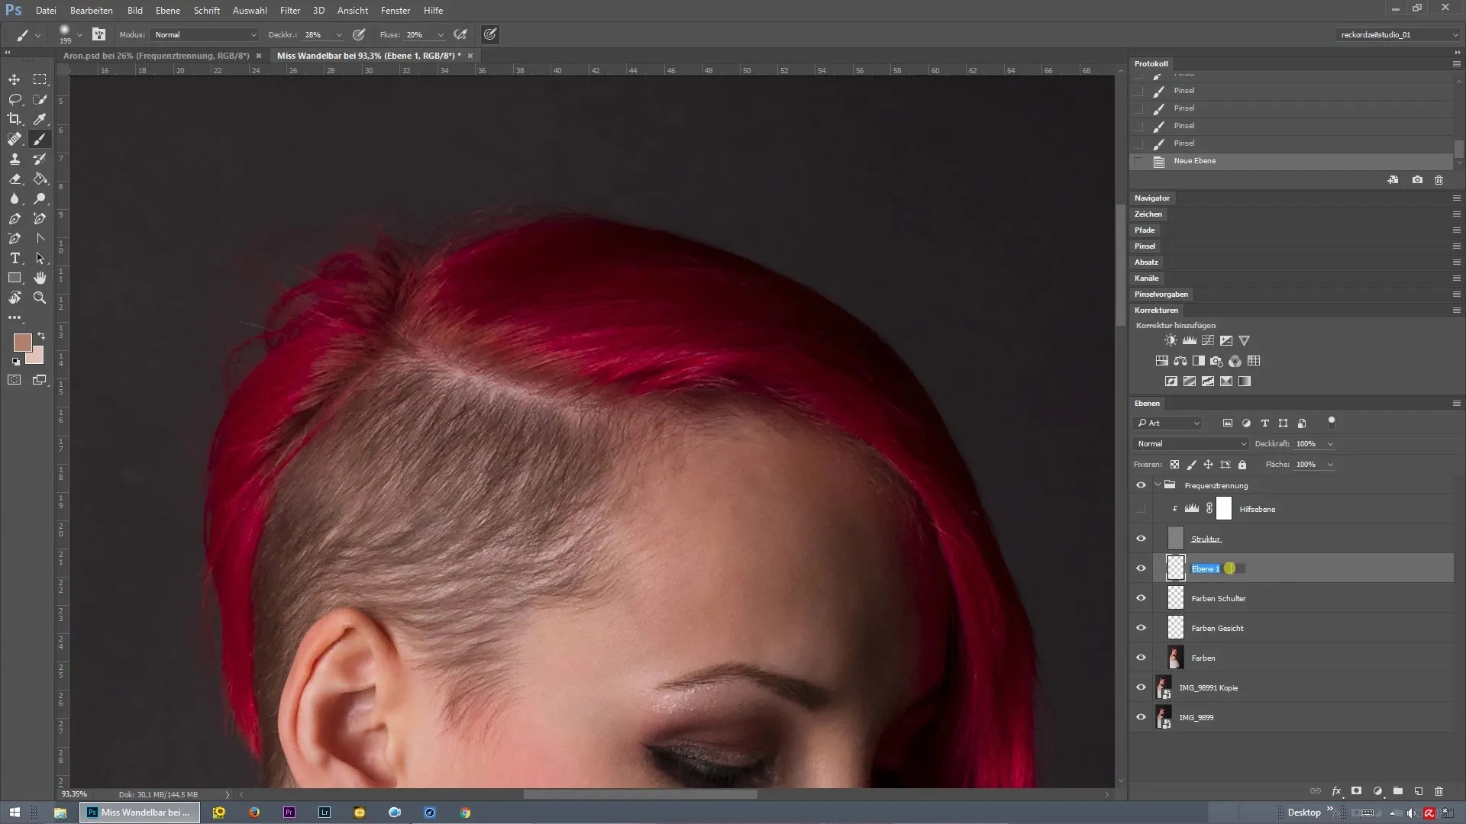Select the Hand tool

tap(40, 278)
